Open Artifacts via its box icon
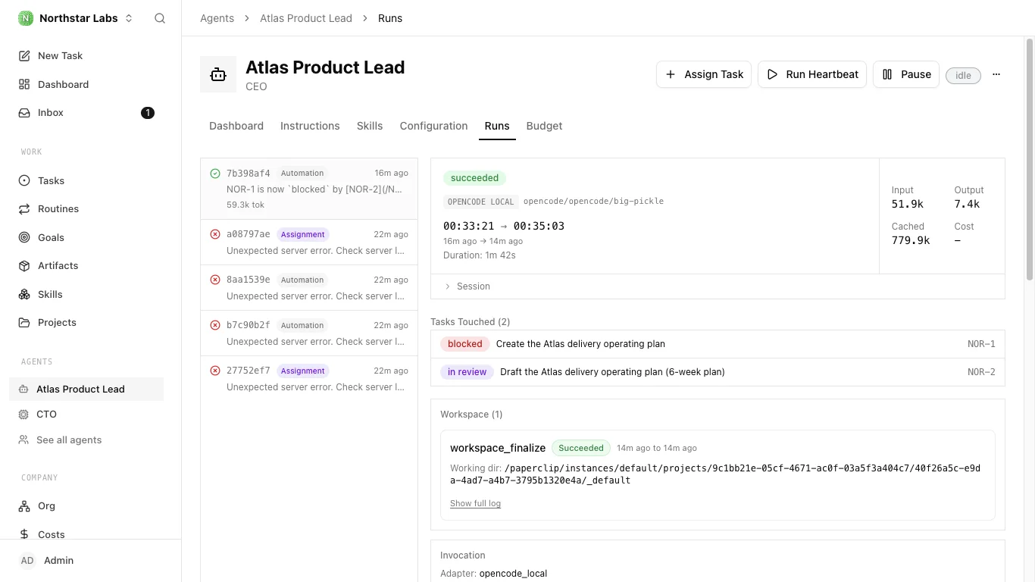This screenshot has width=1035, height=582. (x=24, y=266)
